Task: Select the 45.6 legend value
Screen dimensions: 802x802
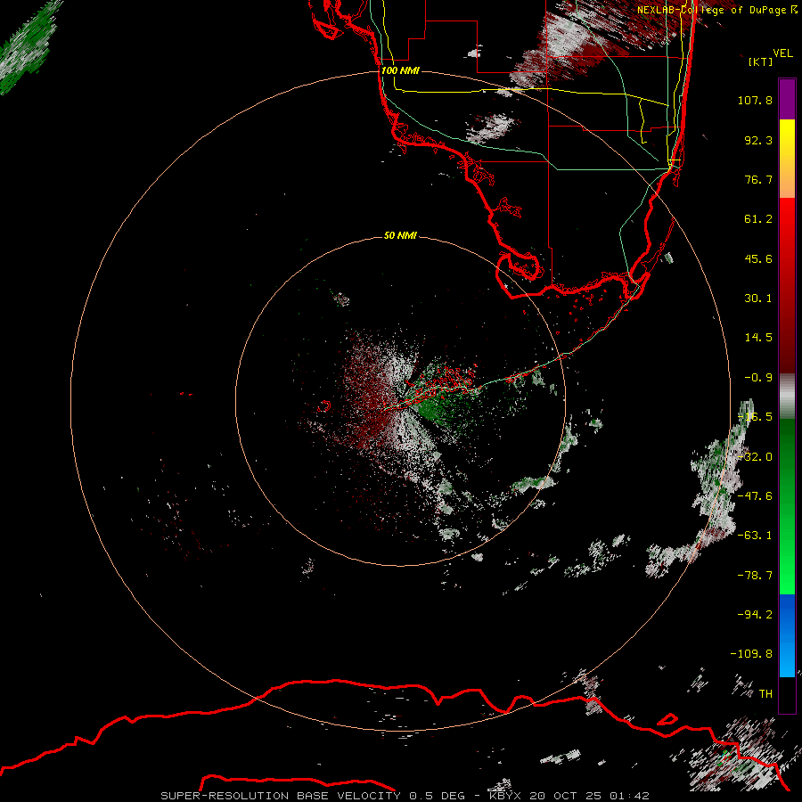Action: pyautogui.click(x=758, y=258)
